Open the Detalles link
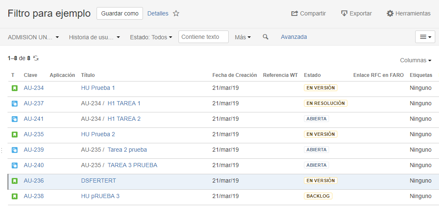The height and width of the screenshot is (206, 439). click(158, 13)
